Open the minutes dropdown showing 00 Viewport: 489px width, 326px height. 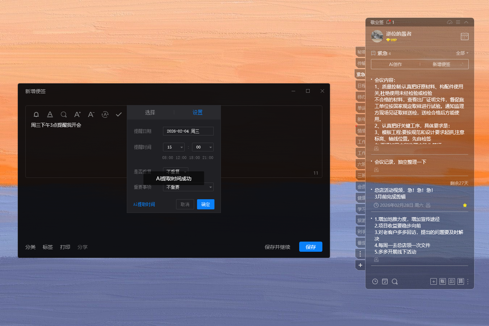(202, 147)
